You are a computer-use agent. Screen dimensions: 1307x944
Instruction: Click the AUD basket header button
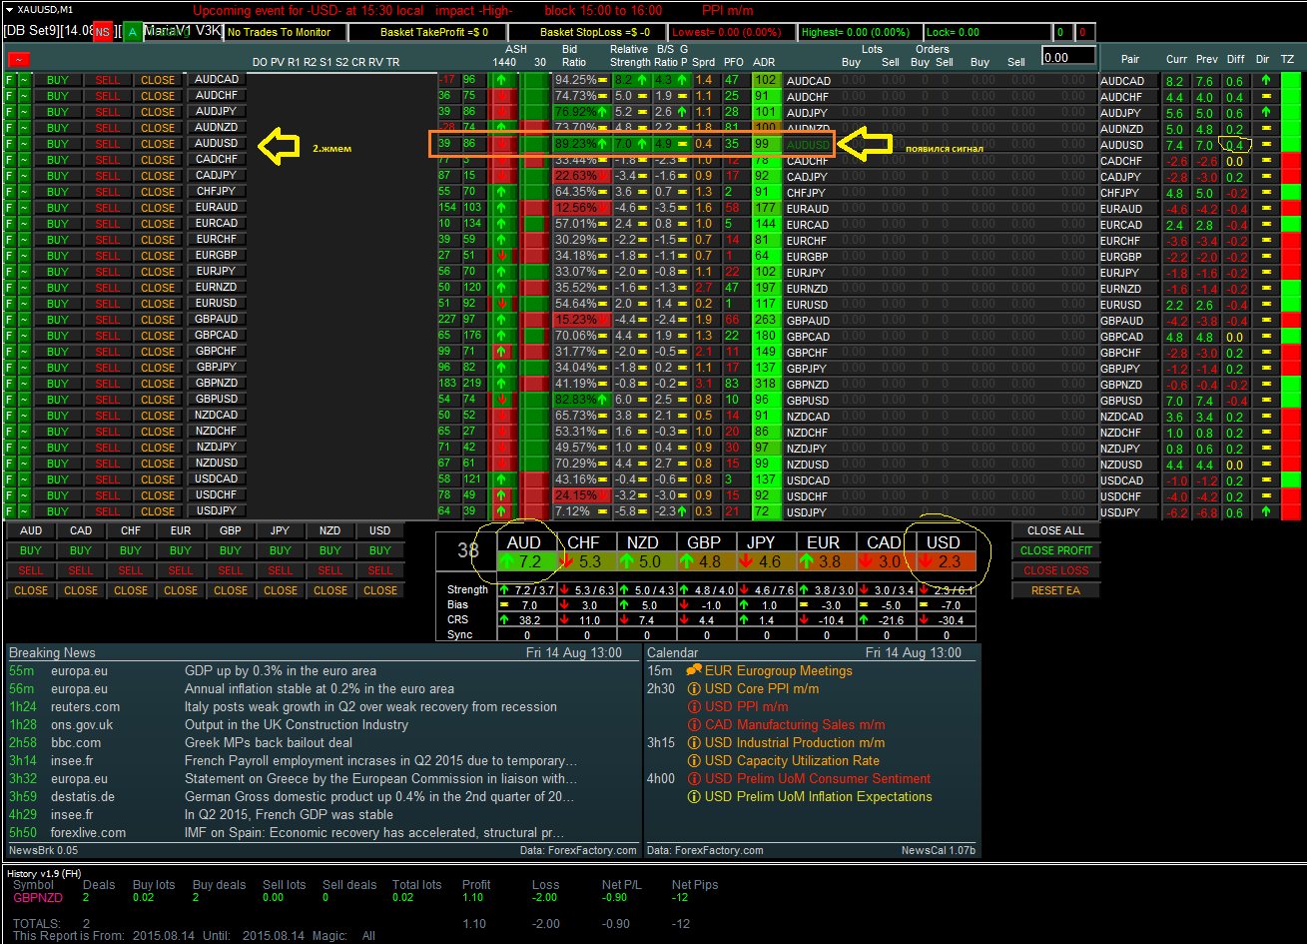31,530
